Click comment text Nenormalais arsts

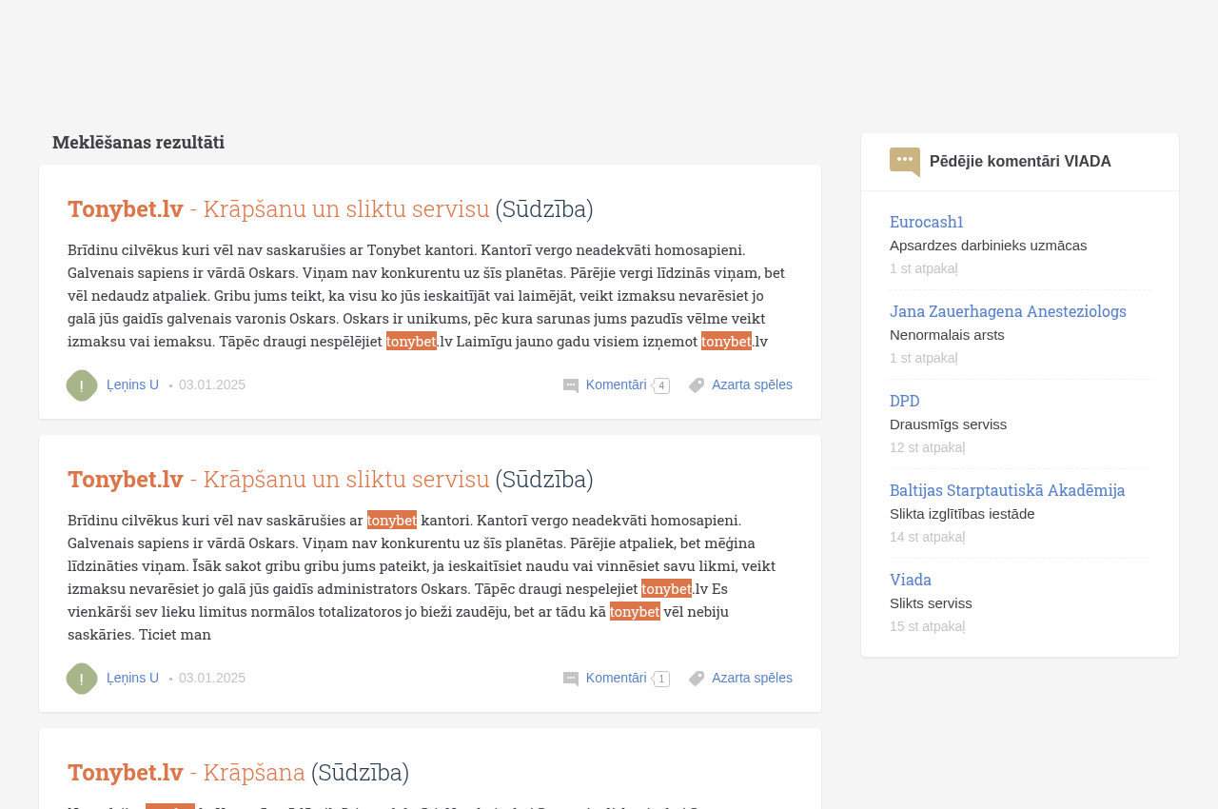click(947, 334)
